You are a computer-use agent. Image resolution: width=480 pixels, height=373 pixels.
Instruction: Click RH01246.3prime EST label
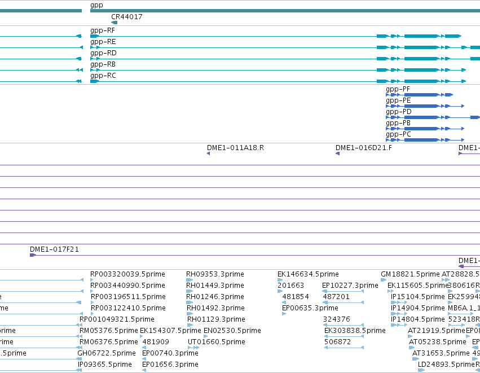tap(215, 297)
